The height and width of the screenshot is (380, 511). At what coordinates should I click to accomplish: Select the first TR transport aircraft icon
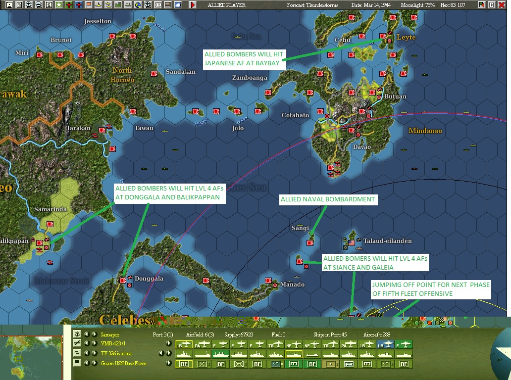(x=275, y=344)
